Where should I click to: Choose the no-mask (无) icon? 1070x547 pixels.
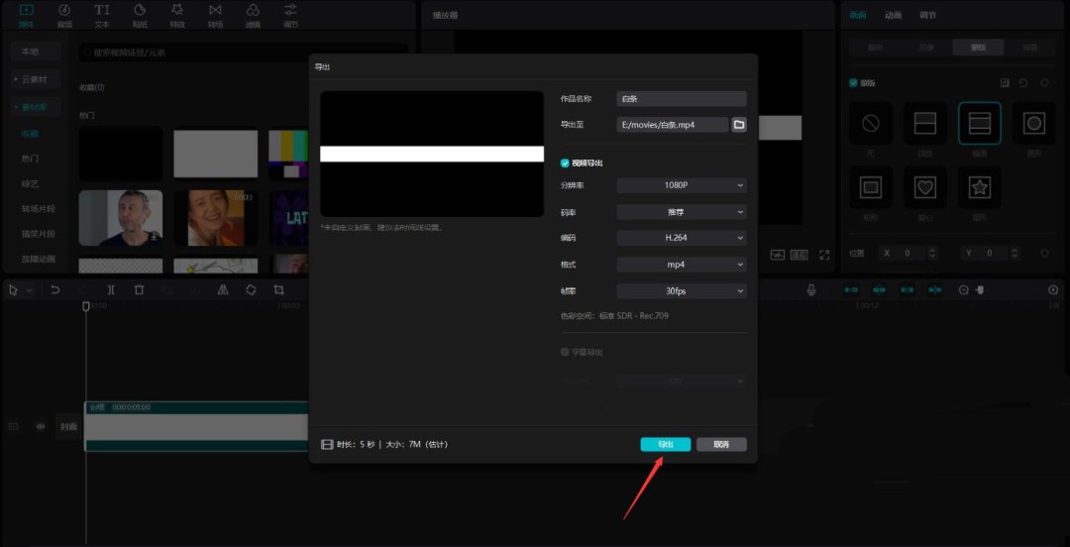[x=871, y=123]
